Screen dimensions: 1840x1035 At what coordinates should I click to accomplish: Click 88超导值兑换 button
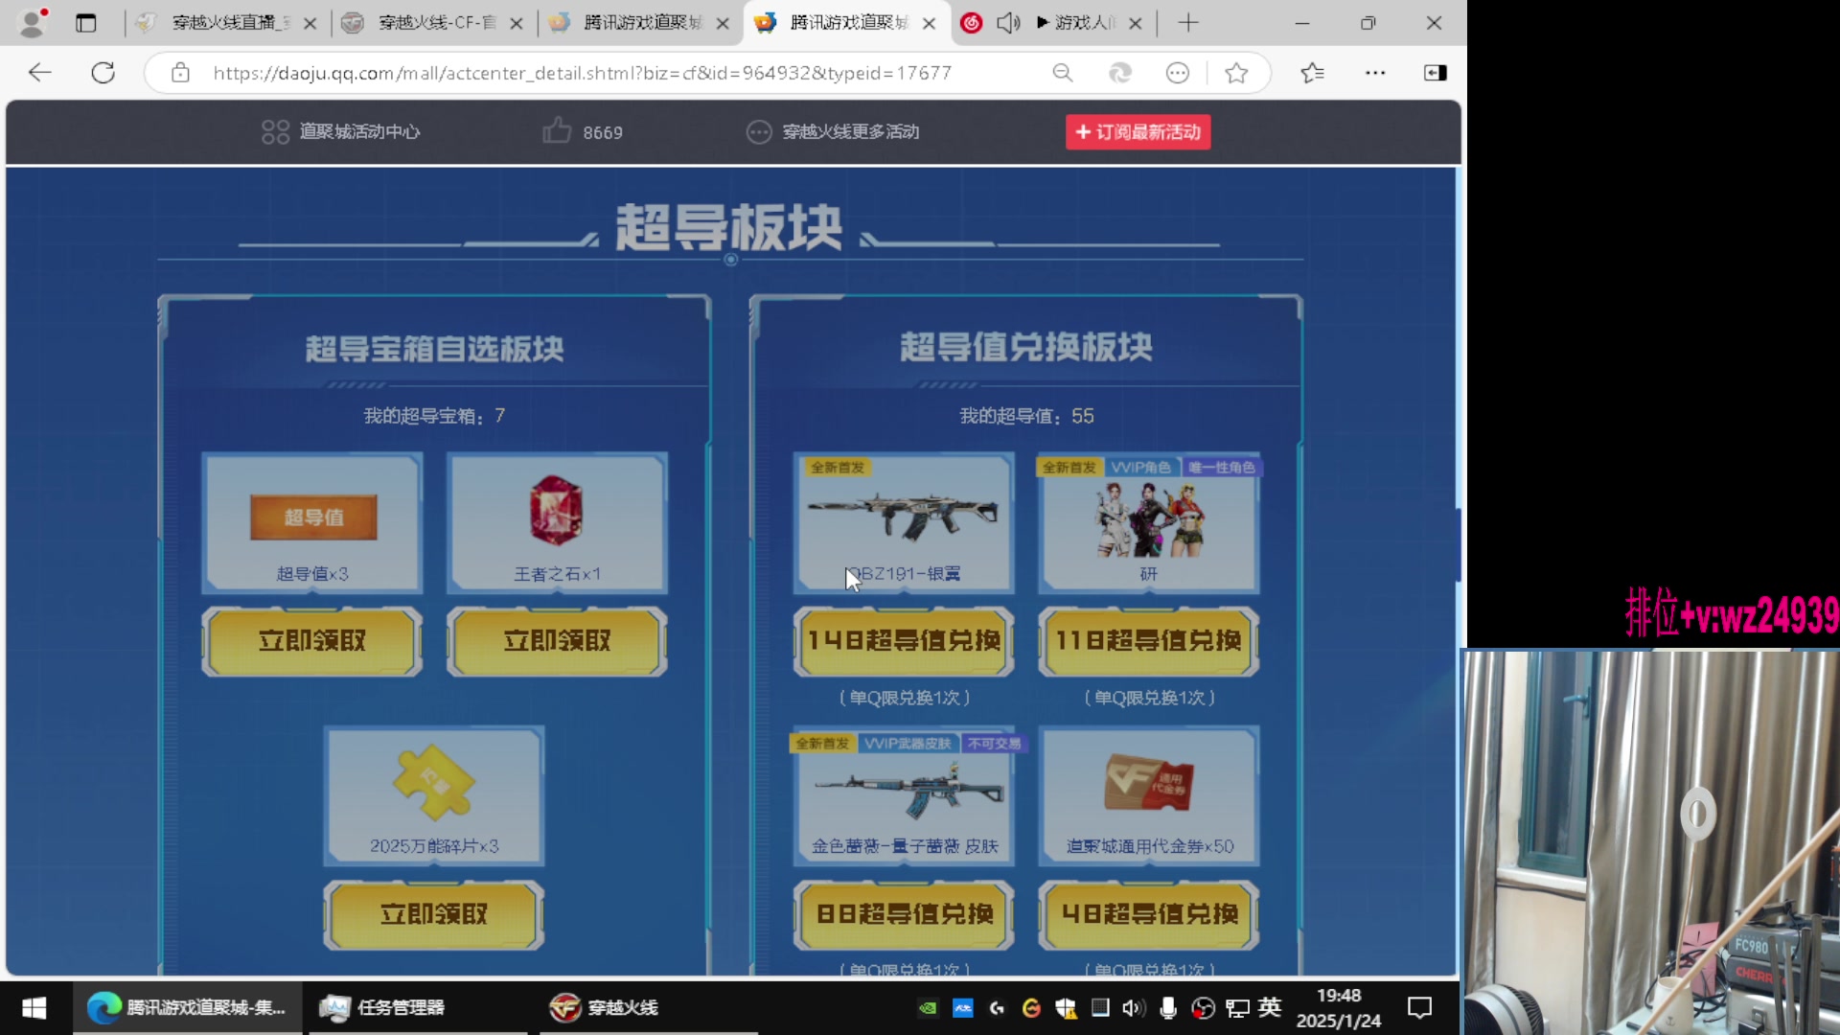click(904, 914)
